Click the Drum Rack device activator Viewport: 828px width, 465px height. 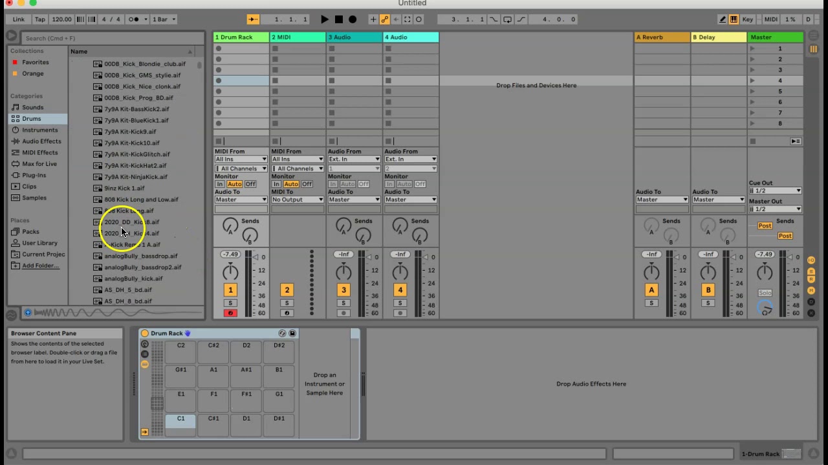[x=145, y=334]
